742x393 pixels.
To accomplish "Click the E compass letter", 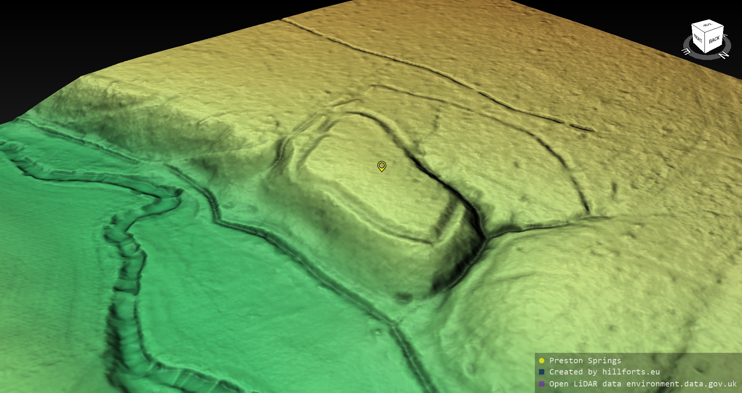I will [x=686, y=51].
